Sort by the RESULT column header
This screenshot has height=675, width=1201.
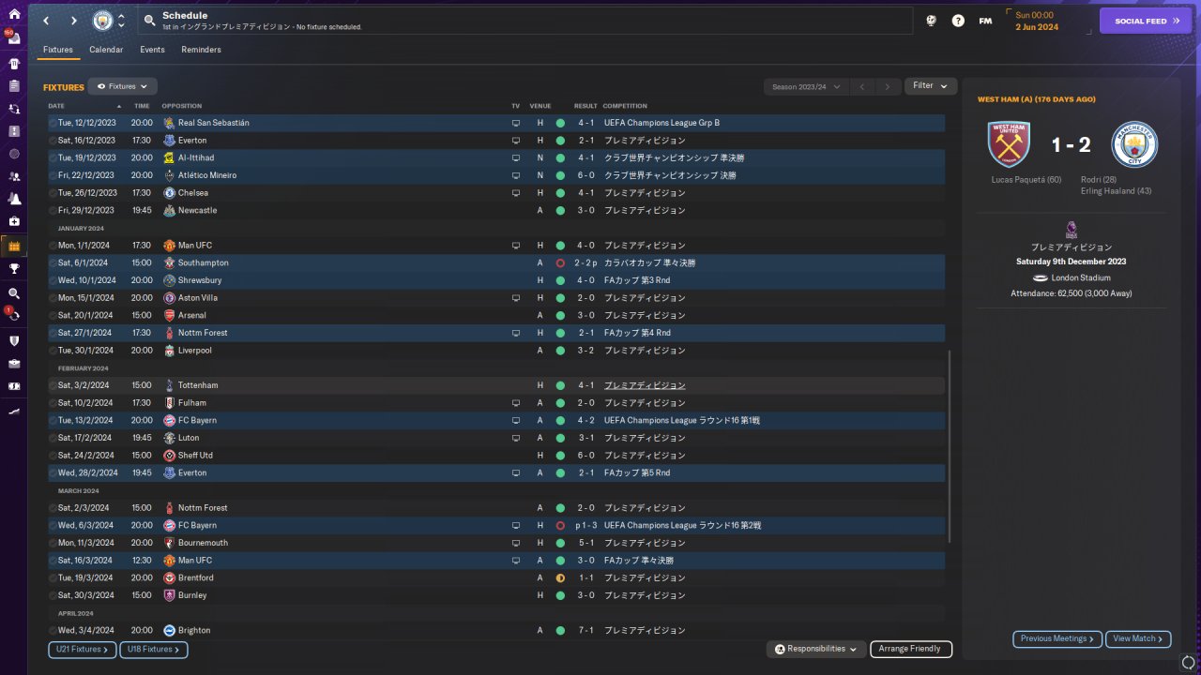(585, 106)
